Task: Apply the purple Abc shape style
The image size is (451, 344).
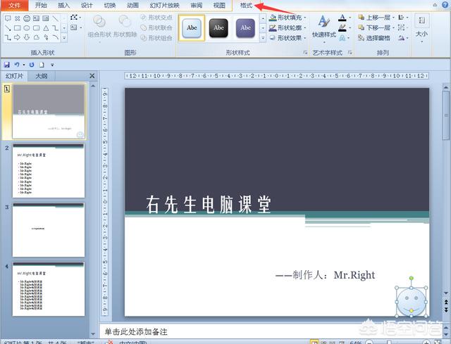Action: (245, 28)
